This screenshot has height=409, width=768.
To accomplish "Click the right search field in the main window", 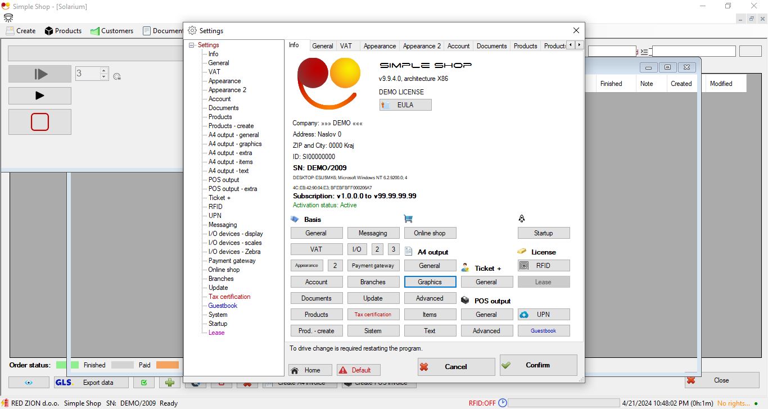I will tap(694, 52).
